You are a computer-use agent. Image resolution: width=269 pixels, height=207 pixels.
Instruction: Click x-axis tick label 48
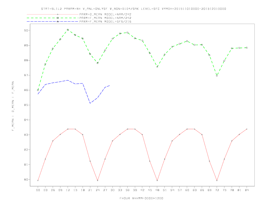pyautogui.click(x=157, y=190)
